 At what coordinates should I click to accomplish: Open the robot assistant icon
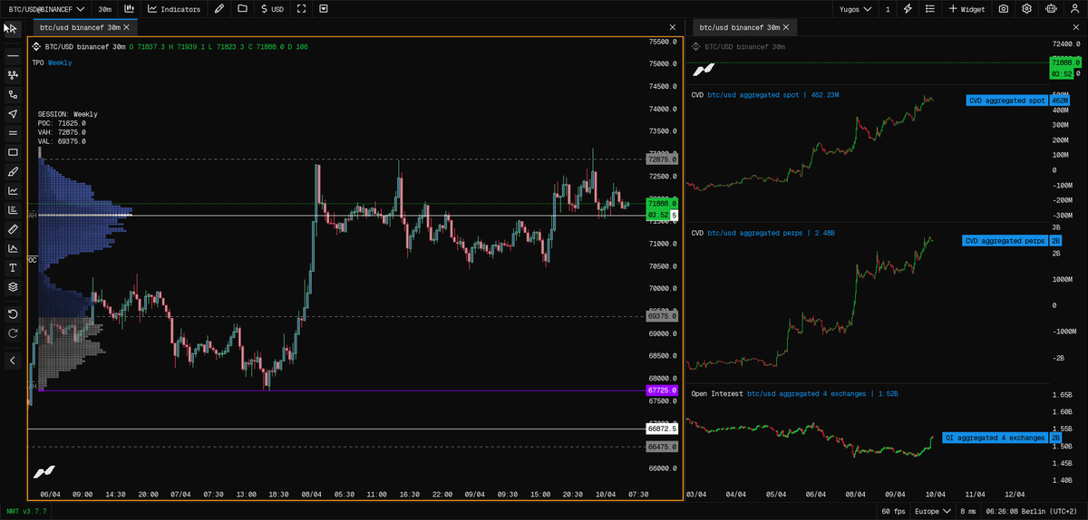(1051, 9)
